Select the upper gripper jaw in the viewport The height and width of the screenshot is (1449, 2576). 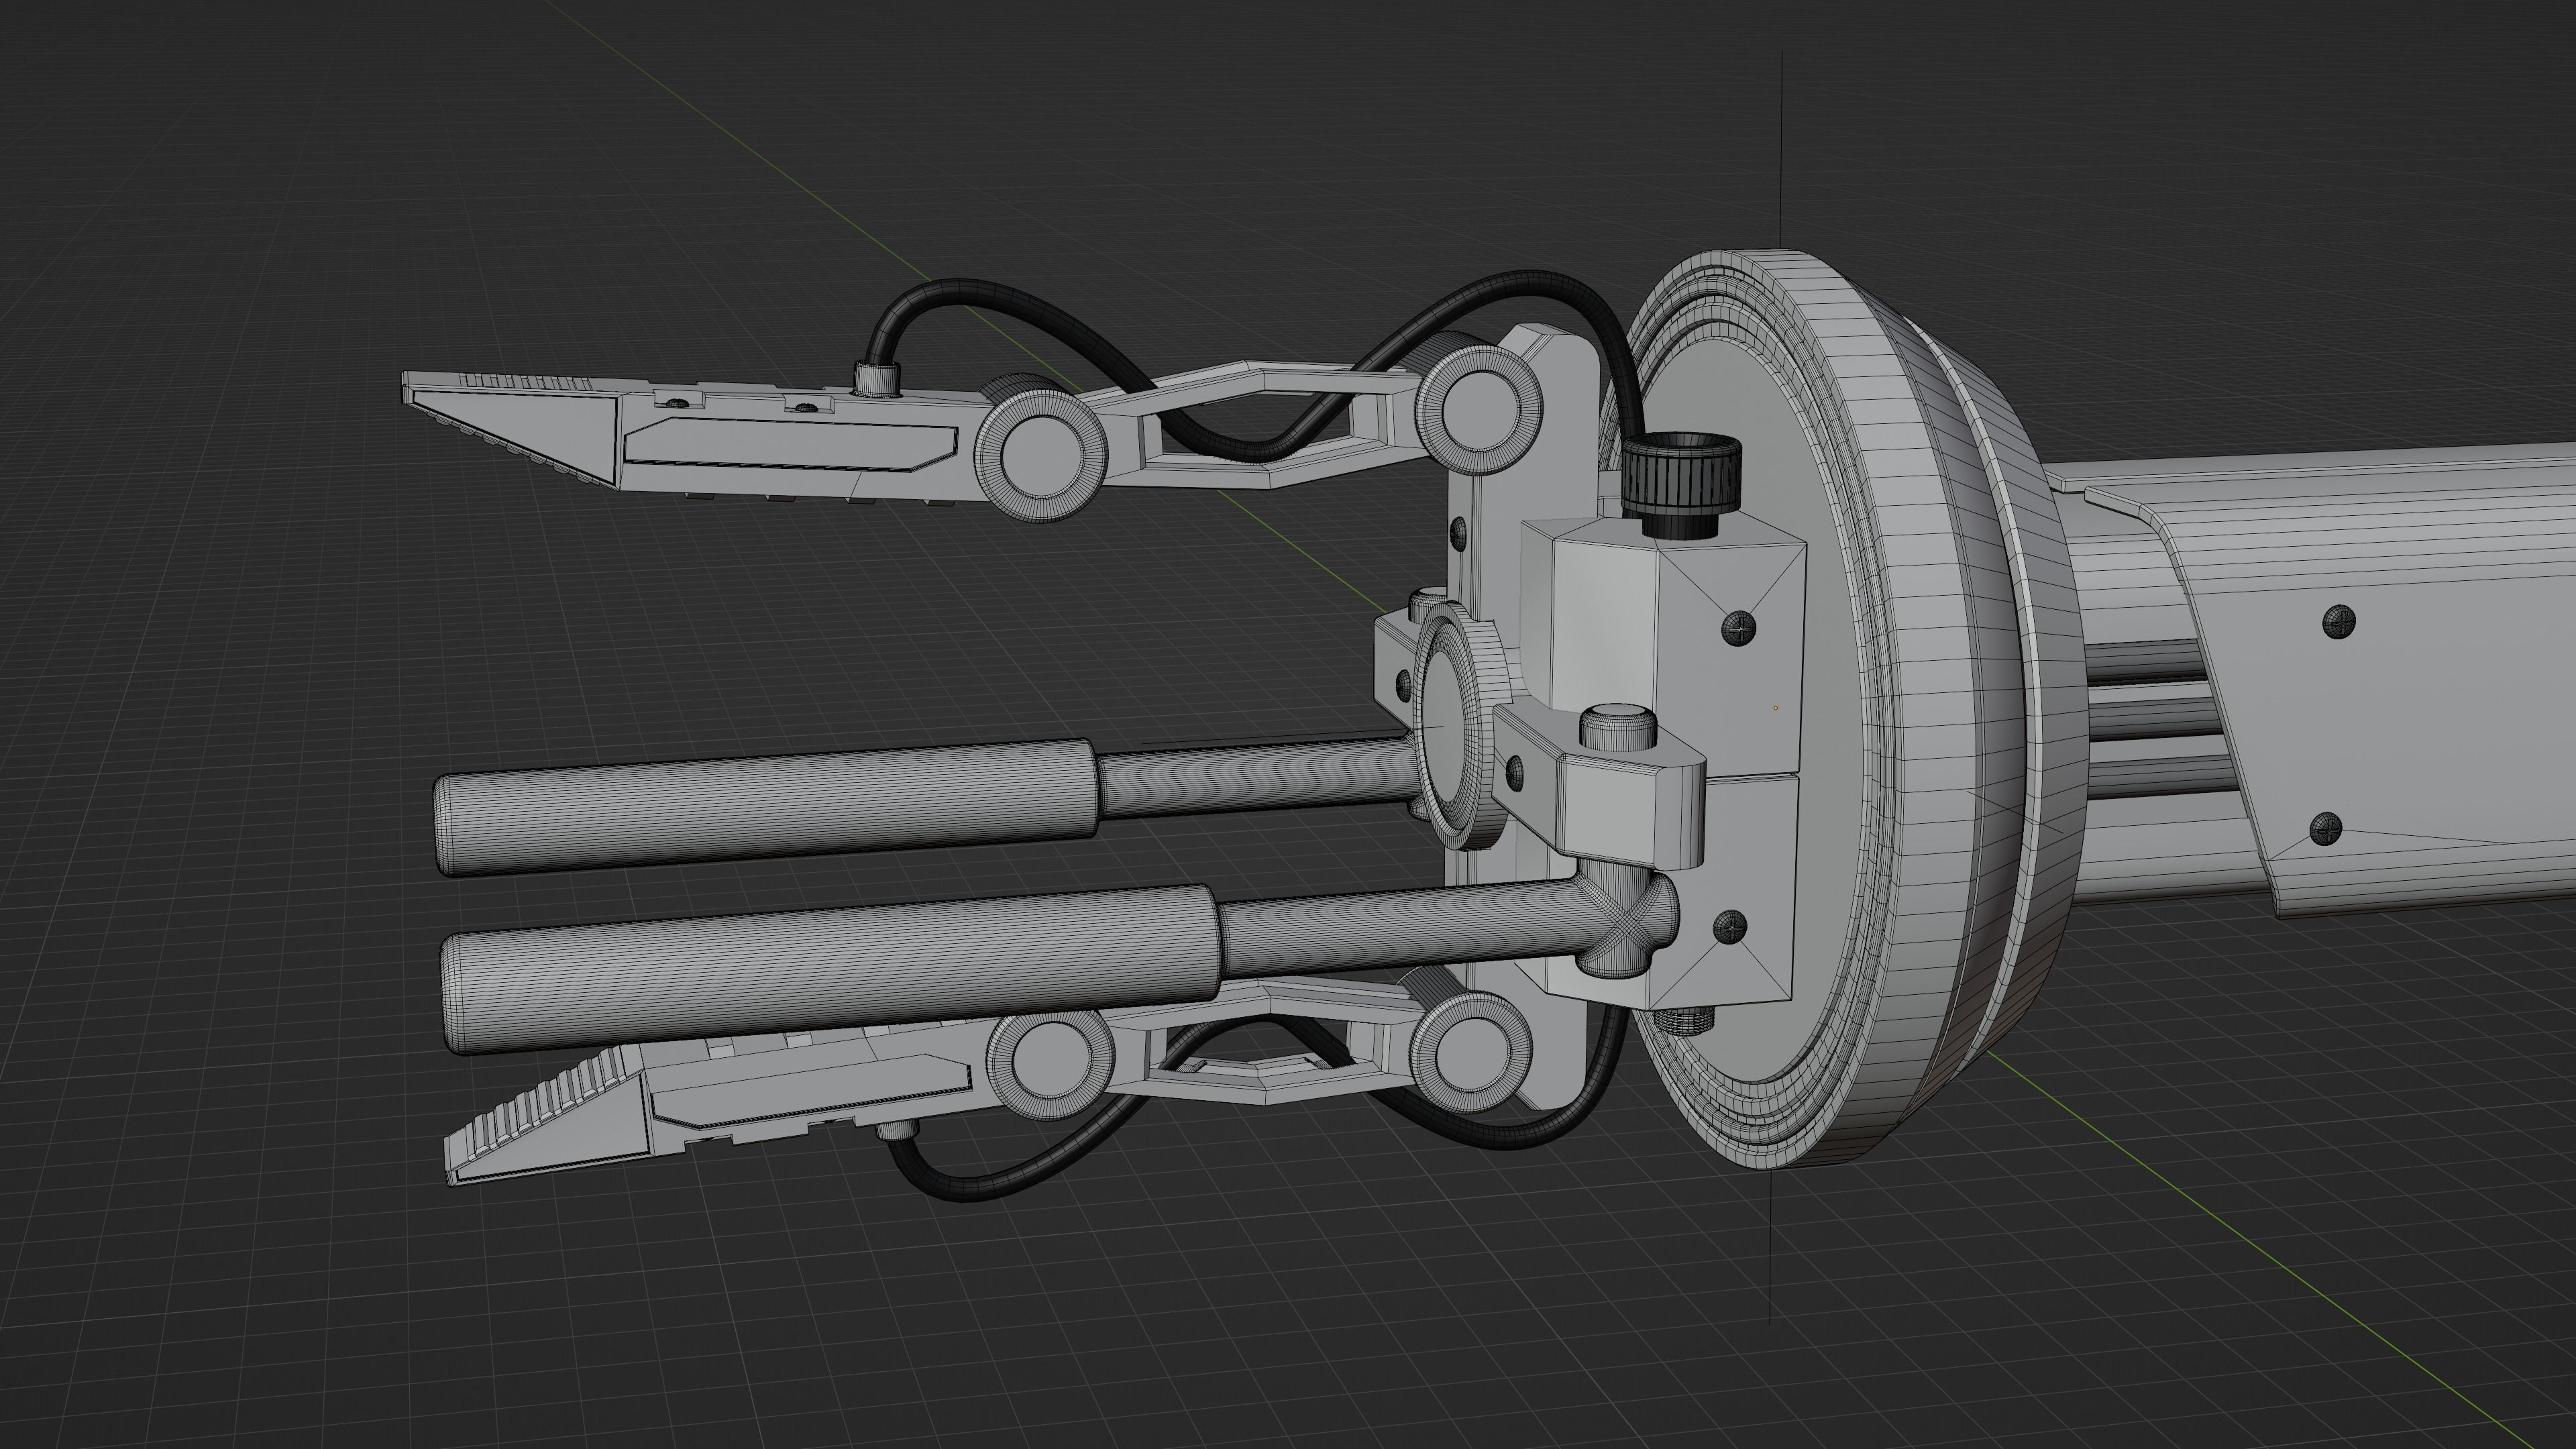[x=690, y=438]
